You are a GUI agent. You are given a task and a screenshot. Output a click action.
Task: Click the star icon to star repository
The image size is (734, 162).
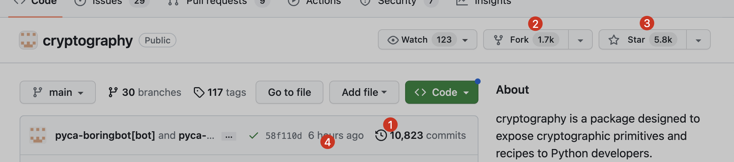[x=614, y=40]
